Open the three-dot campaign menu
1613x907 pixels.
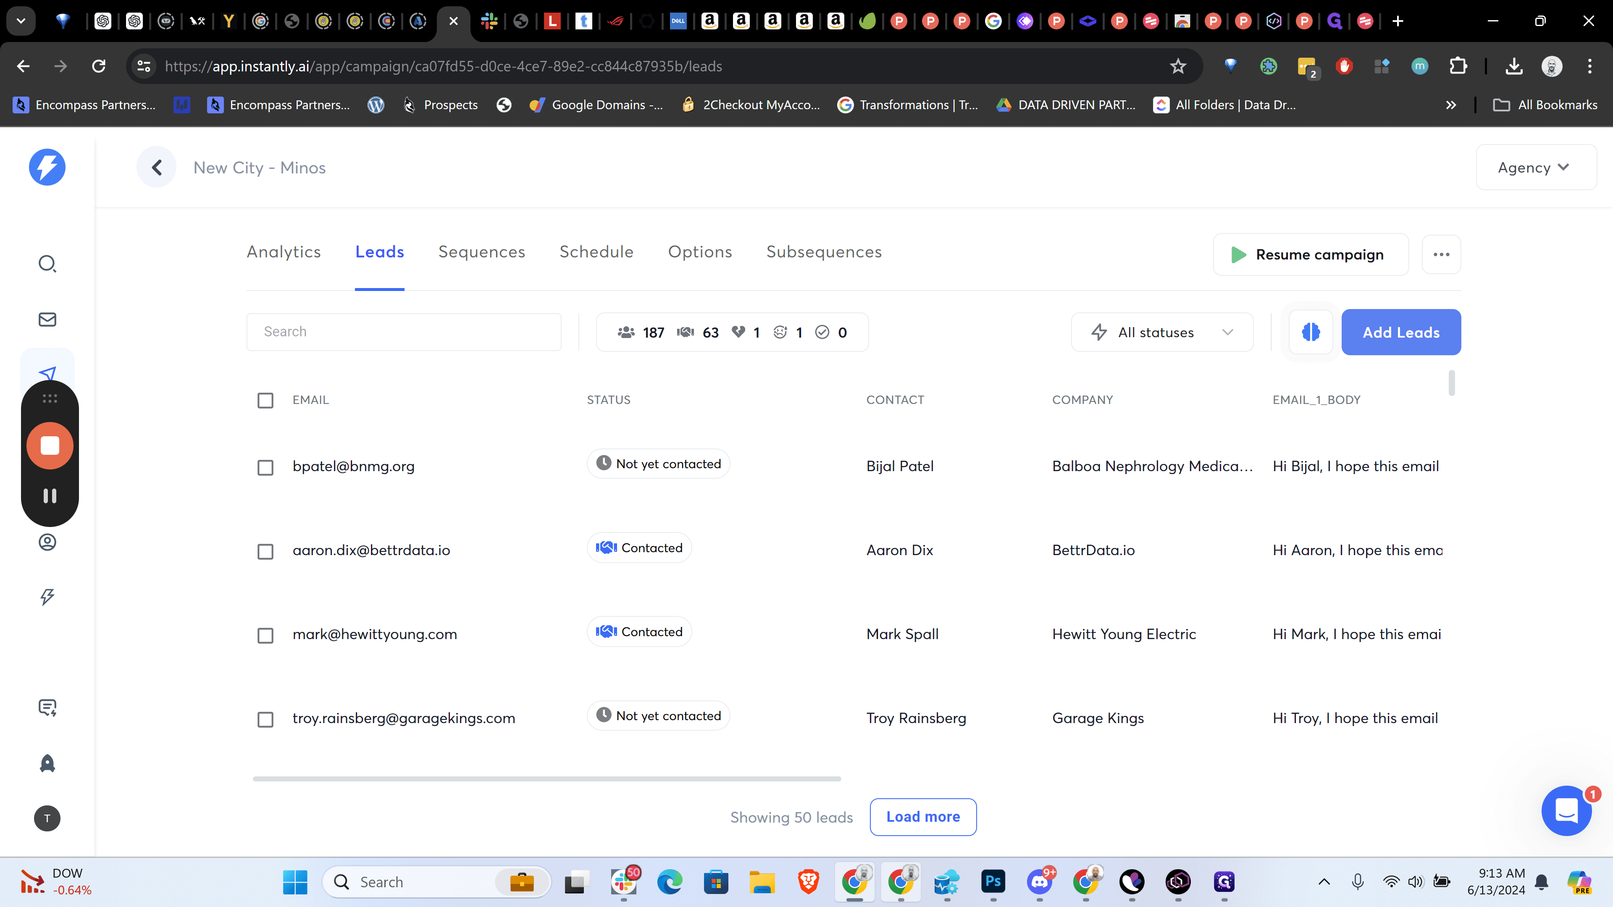[1442, 254]
